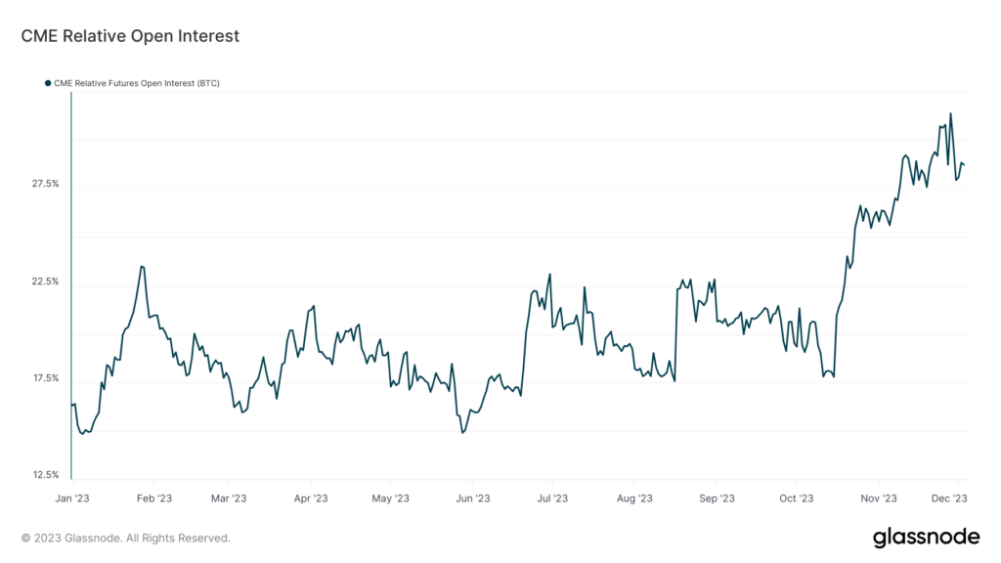Select the Mar '23 axis label
This screenshot has height=563, width=1001.
pos(227,498)
